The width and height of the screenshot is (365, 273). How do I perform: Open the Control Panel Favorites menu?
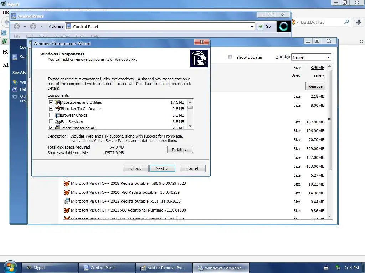pos(62,36)
